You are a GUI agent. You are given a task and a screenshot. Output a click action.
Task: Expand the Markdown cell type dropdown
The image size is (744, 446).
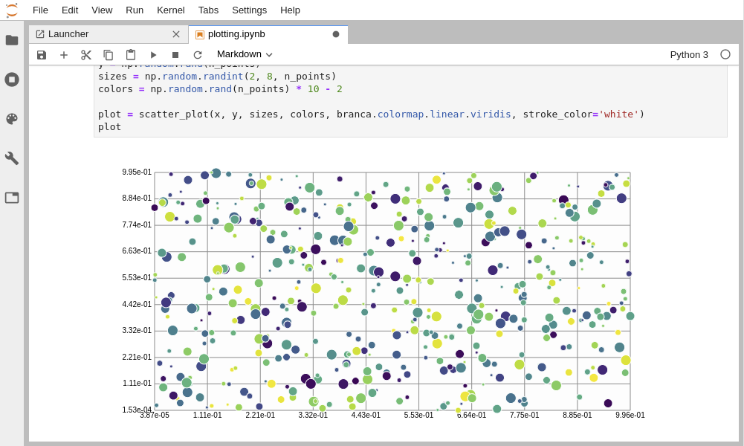click(x=245, y=54)
